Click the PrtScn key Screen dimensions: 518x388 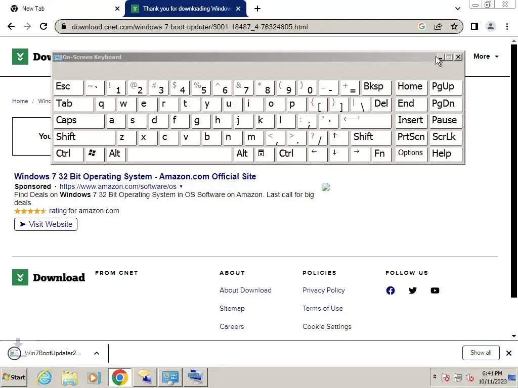(411, 137)
